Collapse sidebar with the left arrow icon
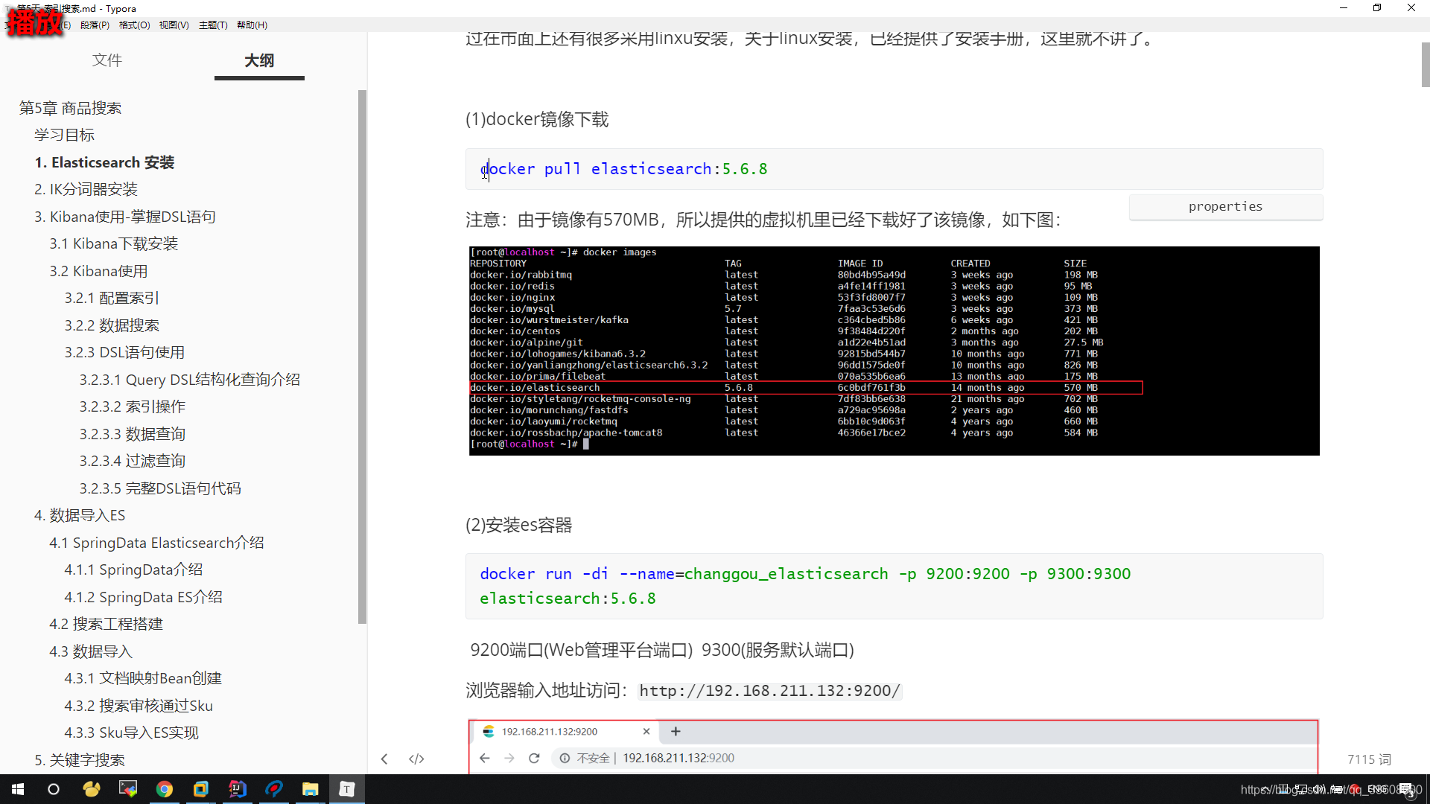Screen dimensions: 1430x804 point(384,759)
